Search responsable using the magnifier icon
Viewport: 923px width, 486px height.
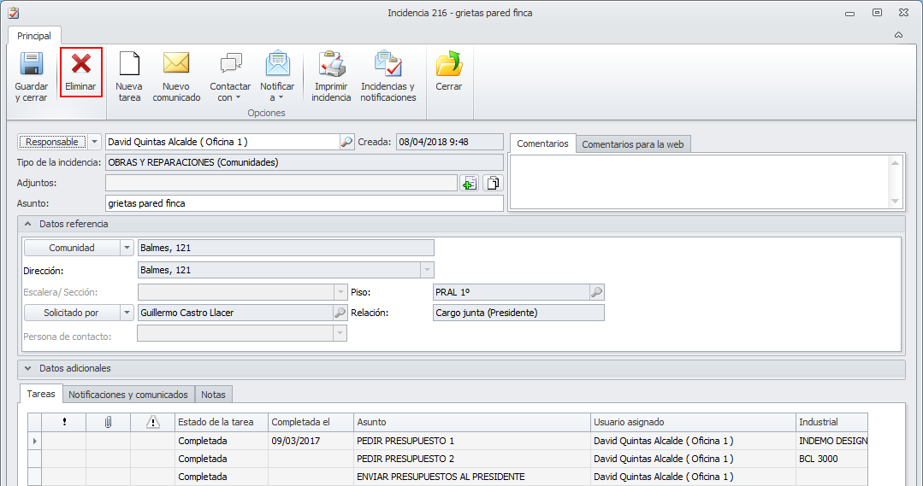pyautogui.click(x=346, y=142)
